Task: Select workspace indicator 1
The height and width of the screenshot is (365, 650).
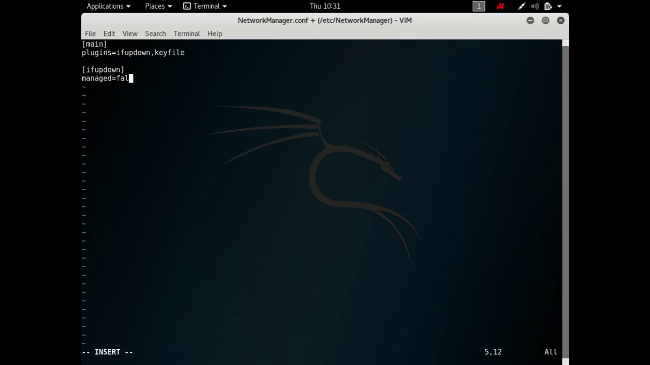Action: click(479, 6)
